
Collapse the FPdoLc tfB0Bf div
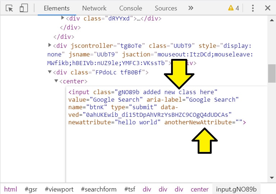[50, 72]
